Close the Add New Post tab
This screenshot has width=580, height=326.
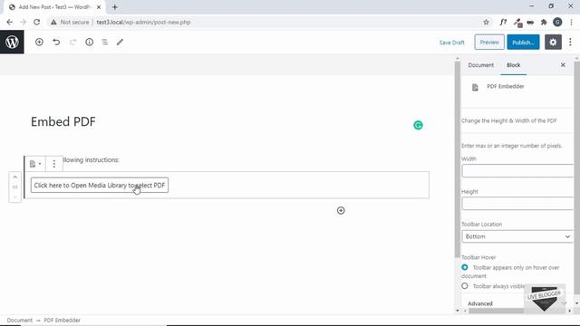point(99,7)
